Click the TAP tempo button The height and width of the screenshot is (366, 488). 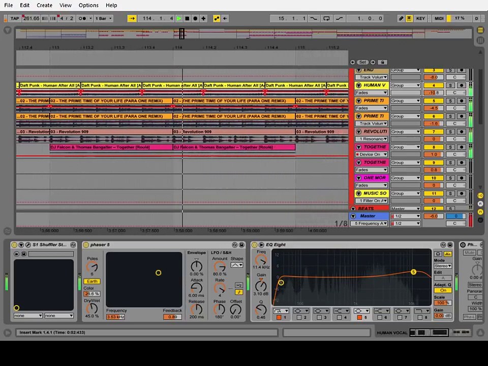click(x=15, y=18)
